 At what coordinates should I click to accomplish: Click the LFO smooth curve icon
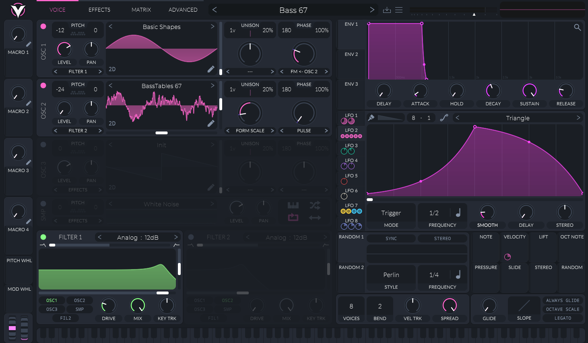[444, 118]
